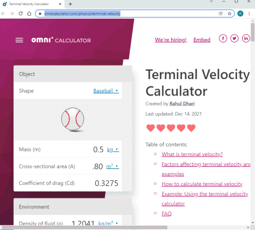
Task: Edit the fluid density value 1.2041
Action: pos(83,223)
